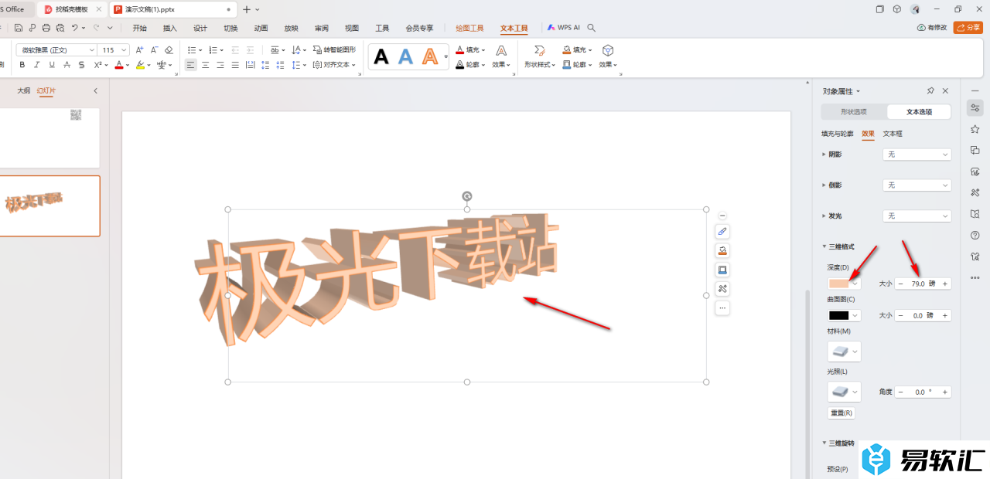Screen dimensions: 990x479
Task: Open a new tab with plus button
Action: 247,9
